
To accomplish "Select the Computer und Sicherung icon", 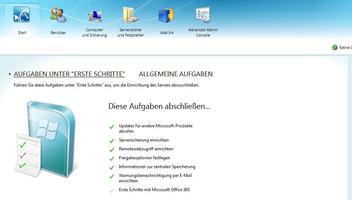I will point(95,16).
